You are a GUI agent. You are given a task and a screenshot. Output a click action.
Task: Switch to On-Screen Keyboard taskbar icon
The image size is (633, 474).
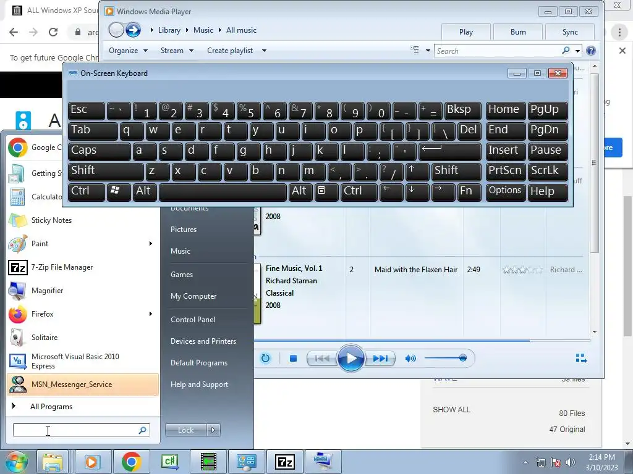(x=323, y=462)
